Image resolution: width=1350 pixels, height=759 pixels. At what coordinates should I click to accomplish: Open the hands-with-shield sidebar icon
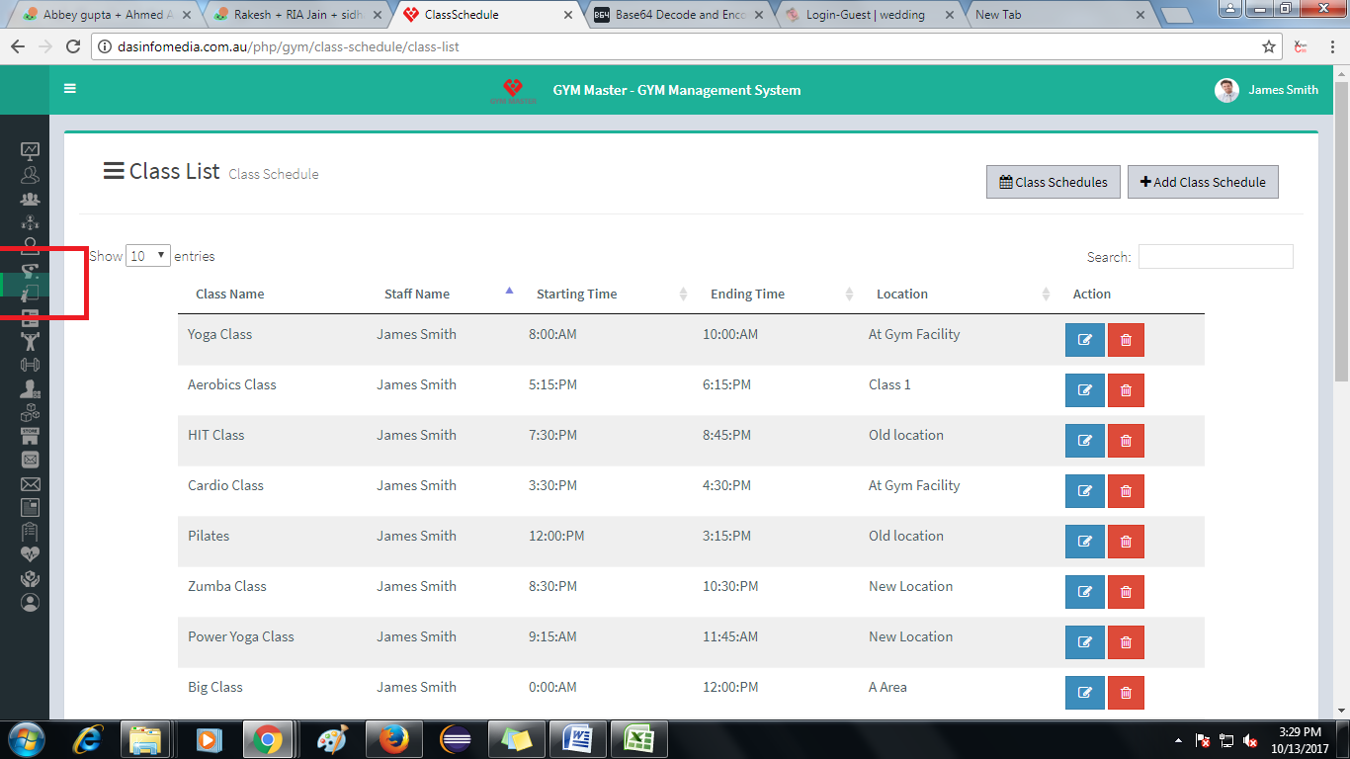(30, 578)
